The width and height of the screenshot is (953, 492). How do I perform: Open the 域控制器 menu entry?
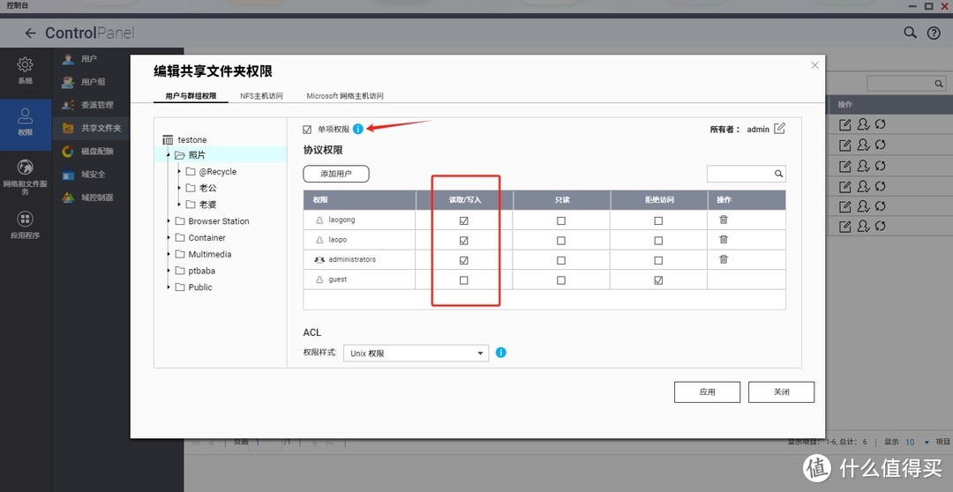tap(97, 198)
